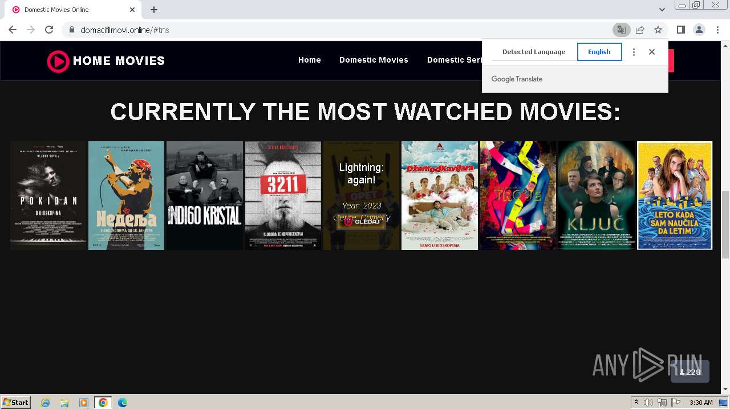Open the Domestic Series menu item
The image size is (730, 410).
pos(455,60)
